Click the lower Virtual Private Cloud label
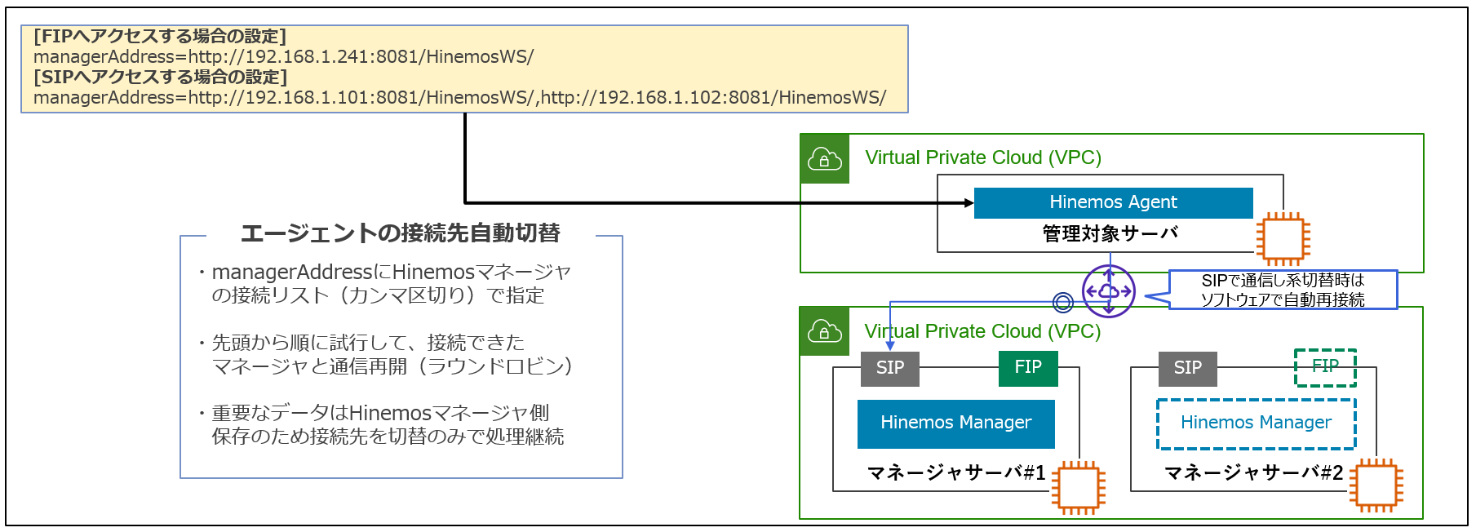 (x=982, y=331)
